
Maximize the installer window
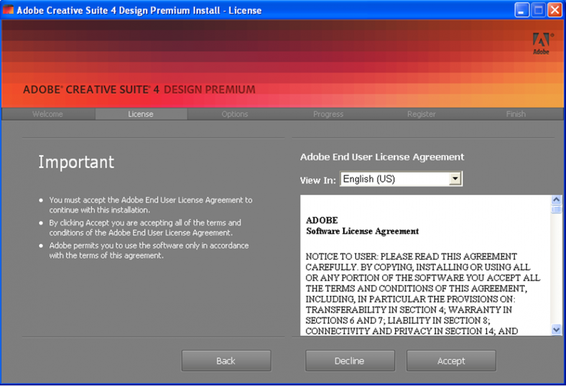(x=538, y=10)
